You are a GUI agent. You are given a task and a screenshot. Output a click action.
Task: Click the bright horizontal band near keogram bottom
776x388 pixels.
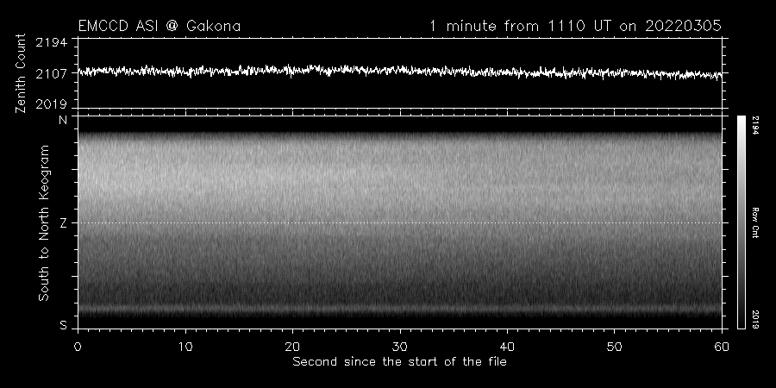[400, 309]
